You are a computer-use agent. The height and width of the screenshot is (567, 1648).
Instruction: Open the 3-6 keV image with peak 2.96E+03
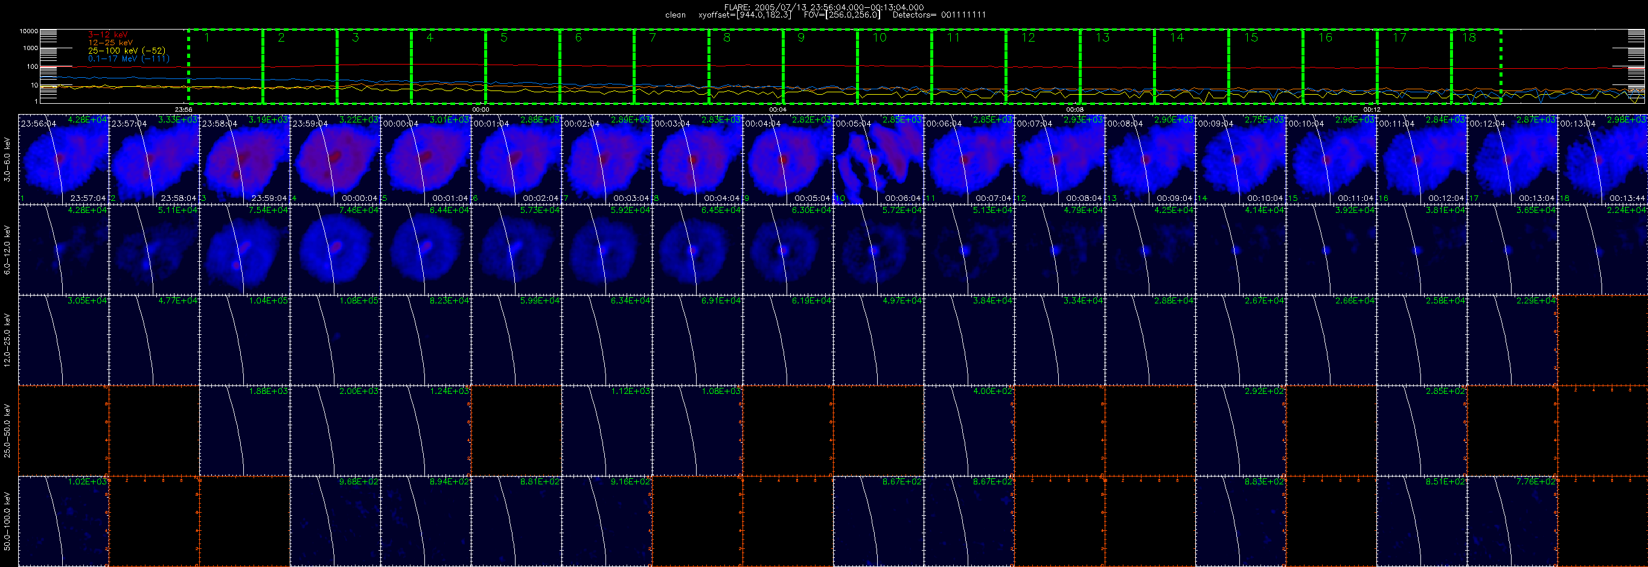point(1331,159)
